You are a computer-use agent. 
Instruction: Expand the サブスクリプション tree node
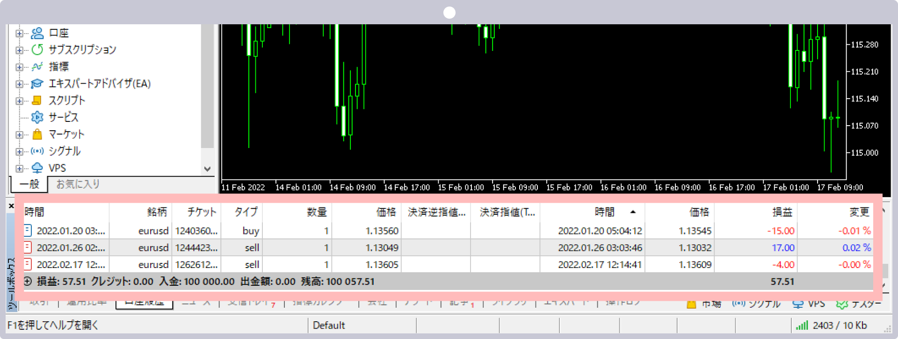(19, 50)
